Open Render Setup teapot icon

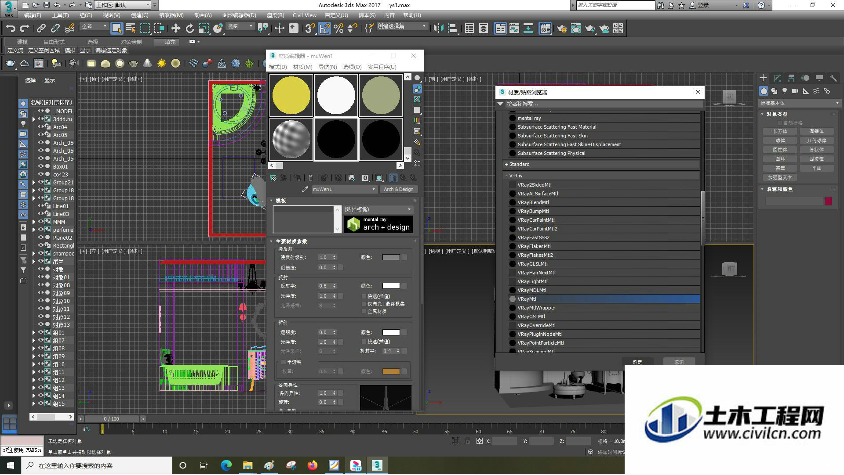561,29
